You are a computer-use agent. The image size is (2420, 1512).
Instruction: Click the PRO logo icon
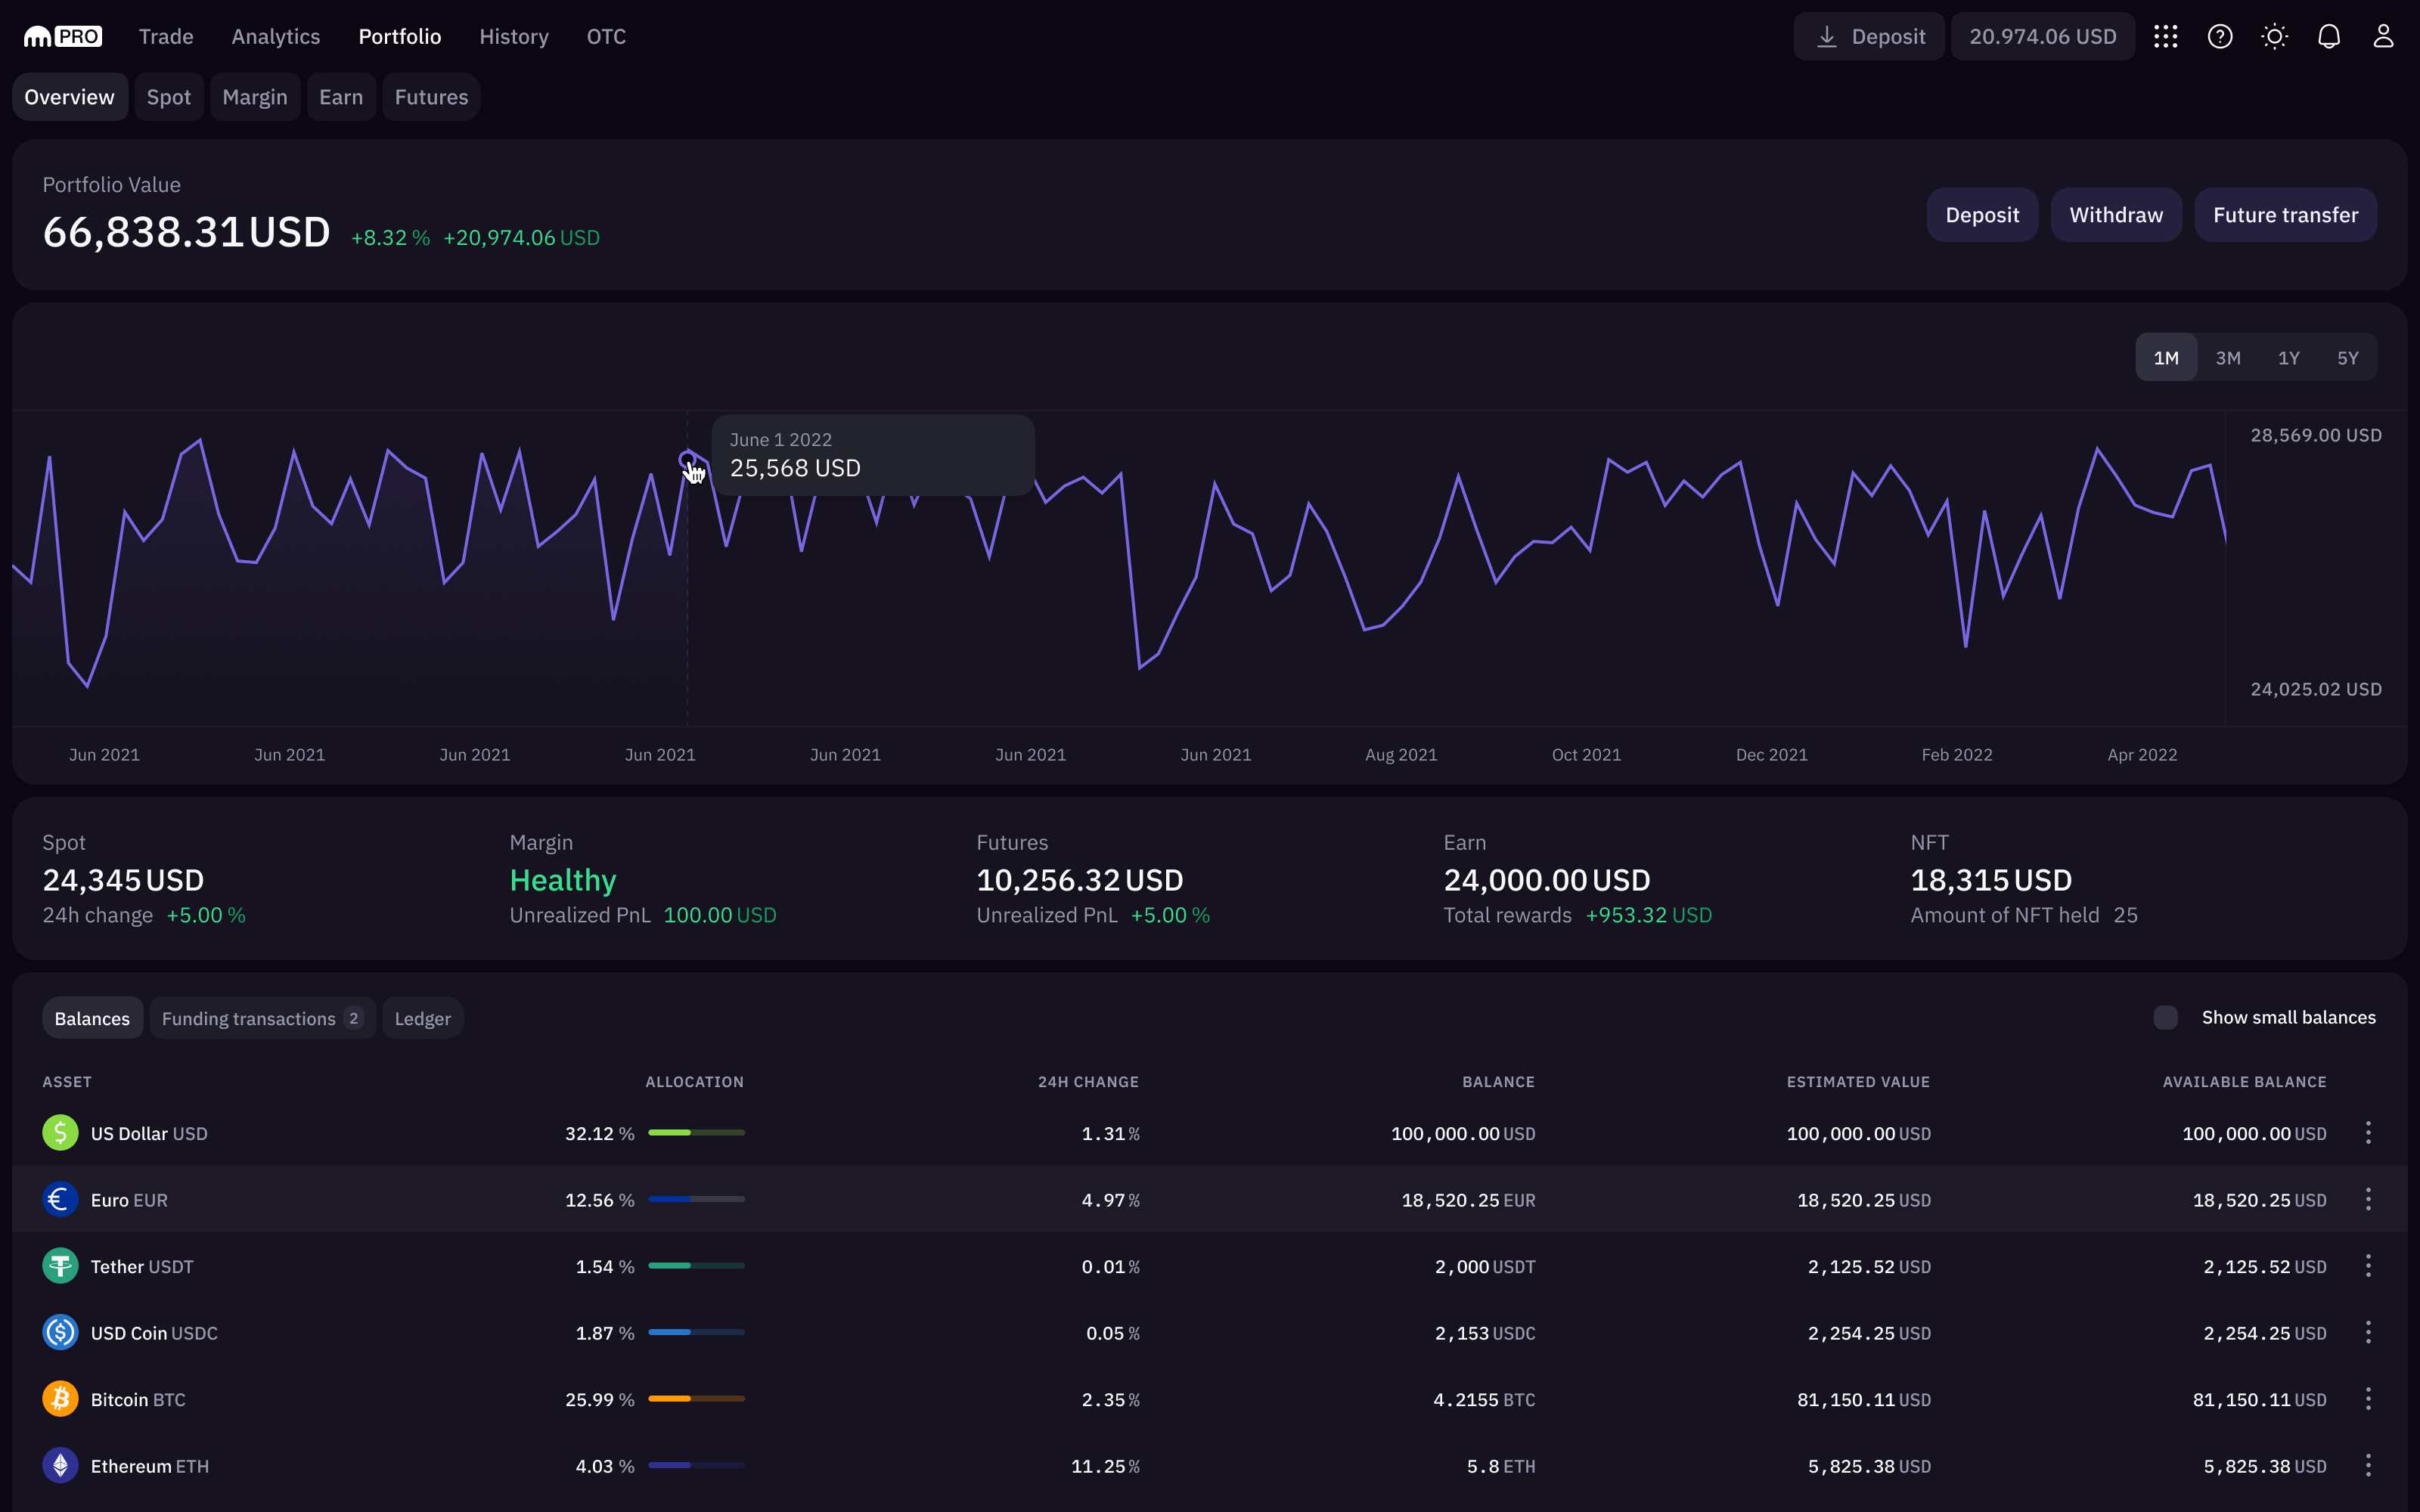pos(62,37)
